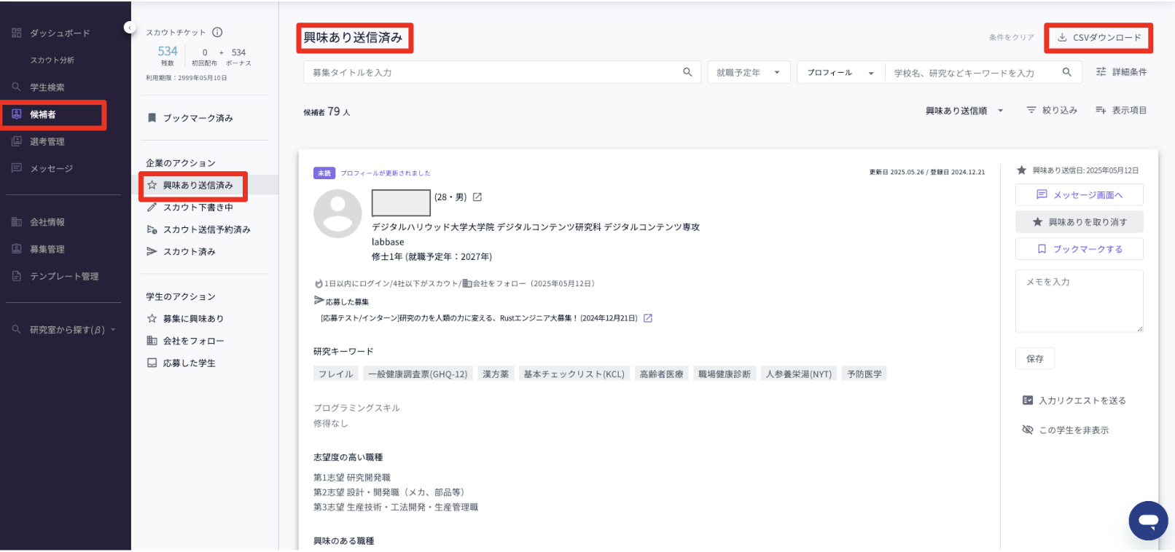Click メッセージ画面へ button

[x=1079, y=194]
